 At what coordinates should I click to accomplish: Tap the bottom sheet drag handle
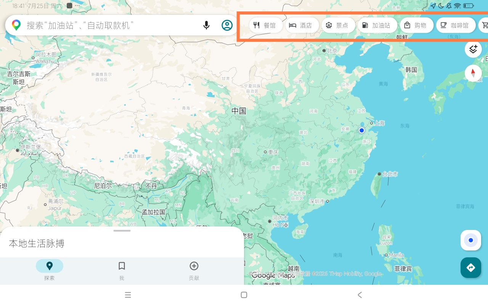(x=122, y=231)
